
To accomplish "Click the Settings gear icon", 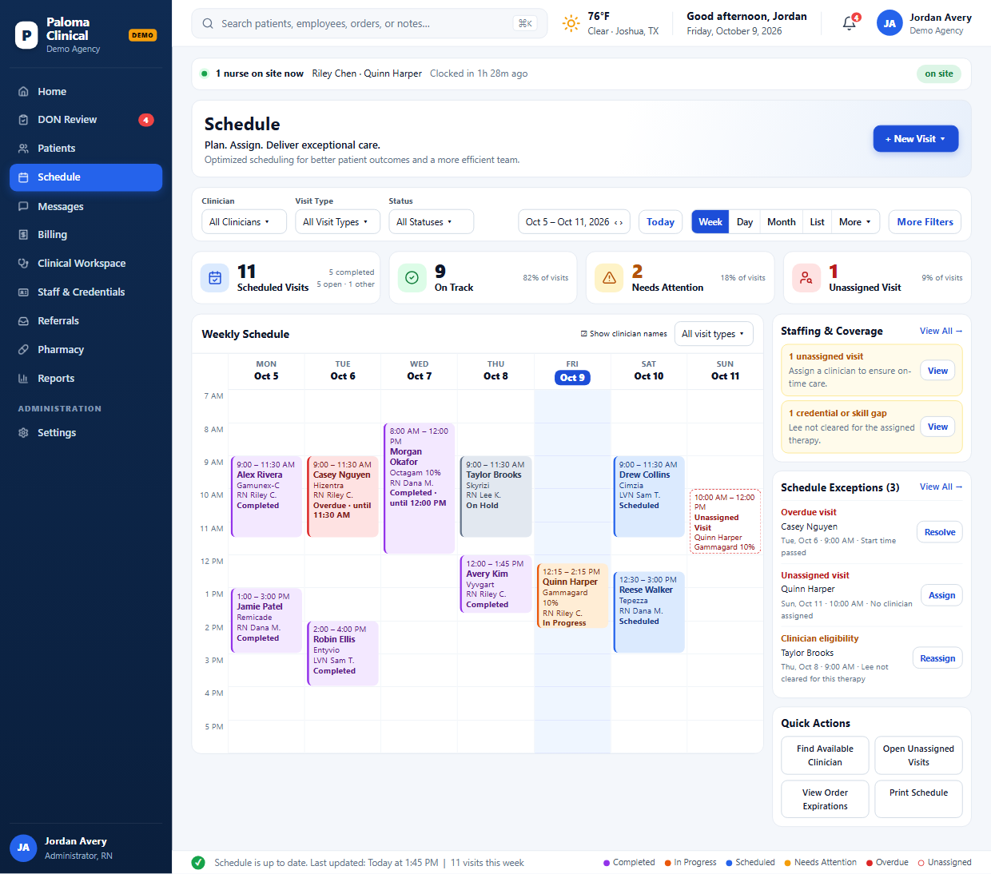I will click(23, 433).
